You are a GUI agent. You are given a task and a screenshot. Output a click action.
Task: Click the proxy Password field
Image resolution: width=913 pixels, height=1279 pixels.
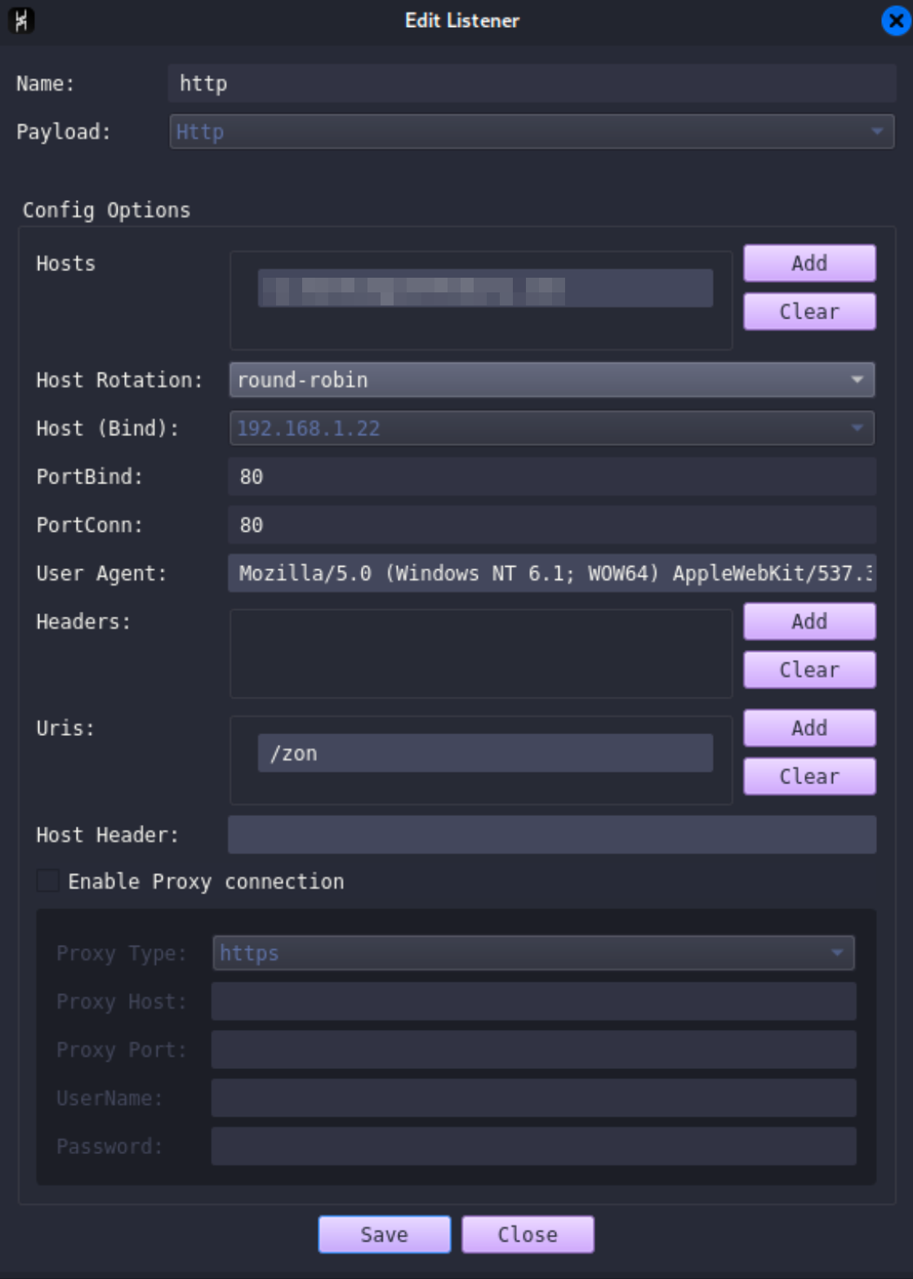[533, 1146]
